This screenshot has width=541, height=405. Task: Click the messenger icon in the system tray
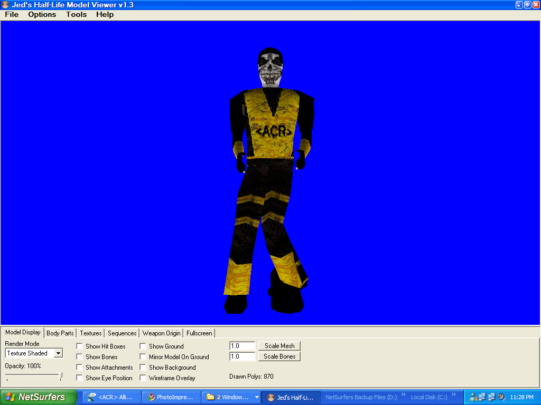473,397
